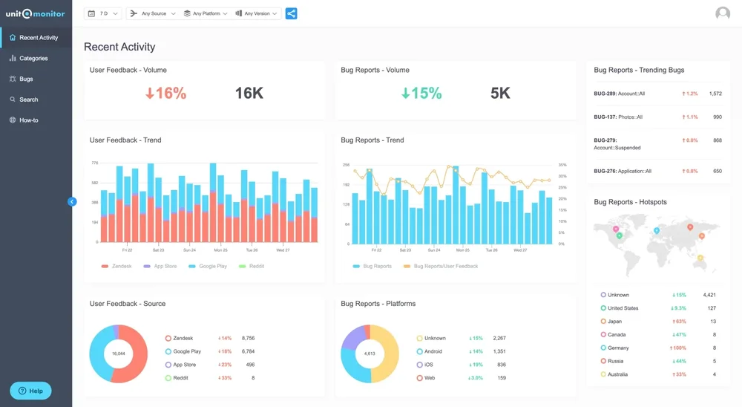Click the How-to globe icon
742x407 pixels.
13,120
